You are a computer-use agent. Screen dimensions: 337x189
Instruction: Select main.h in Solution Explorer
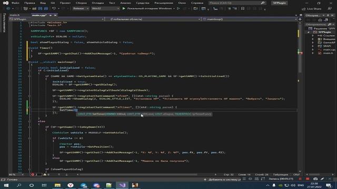click(328, 53)
